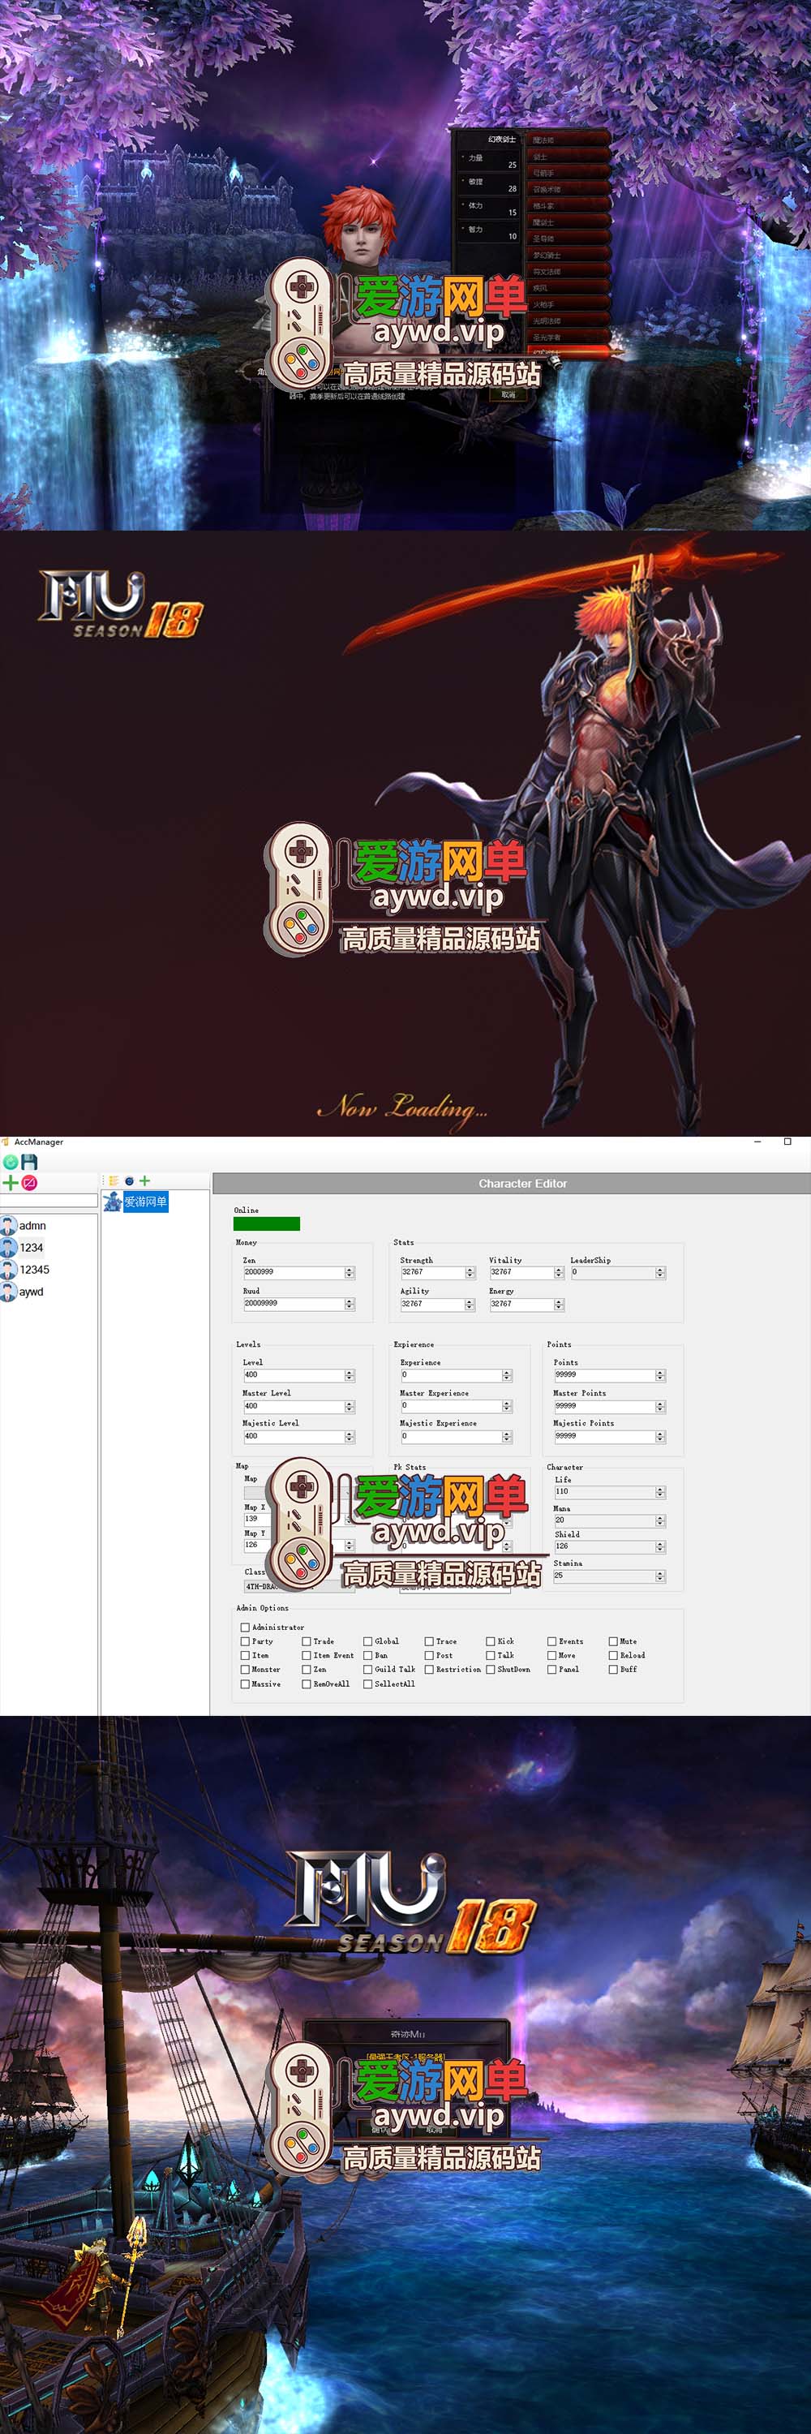The height and width of the screenshot is (2434, 811).
Task: Select the 爱游网单 character entry
Action: tap(144, 1202)
